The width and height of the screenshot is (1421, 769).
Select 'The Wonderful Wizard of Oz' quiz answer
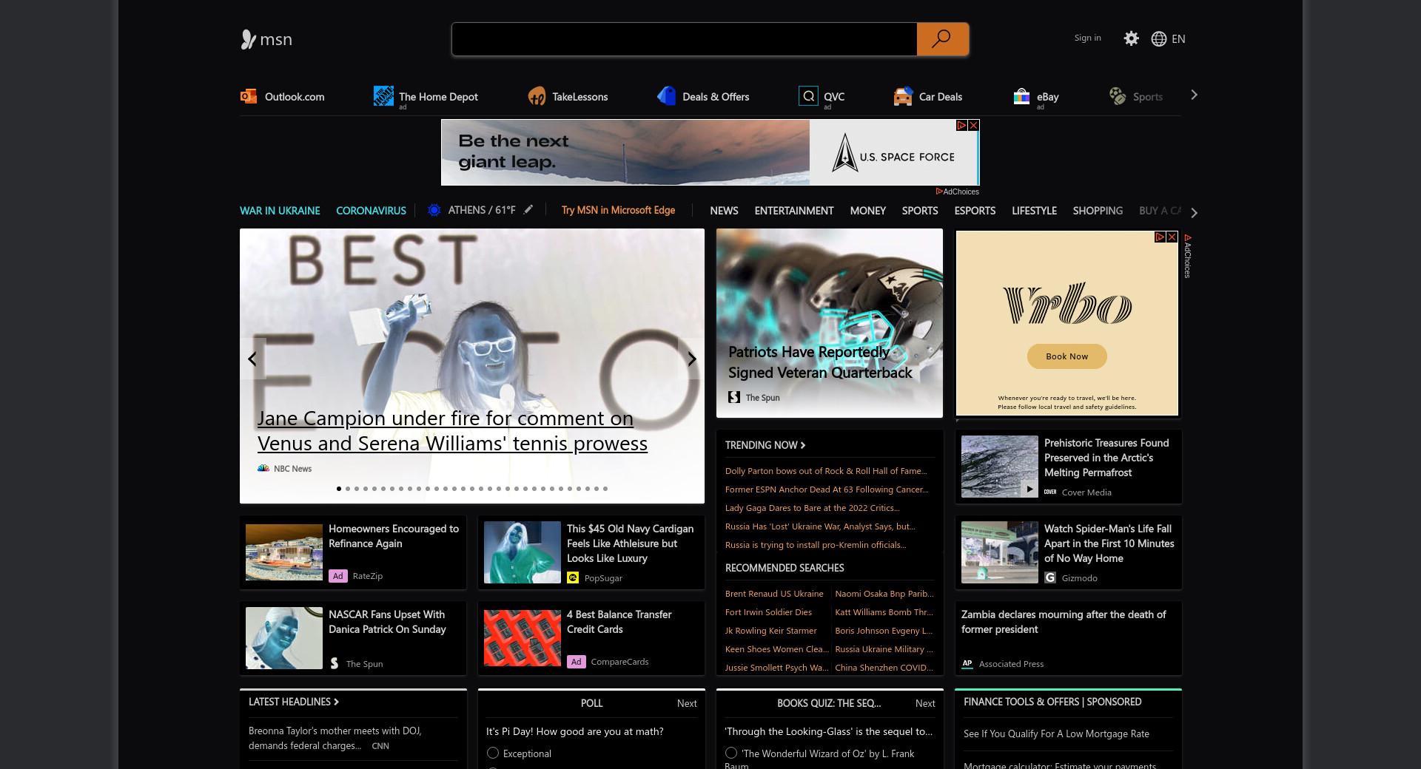pos(731,753)
